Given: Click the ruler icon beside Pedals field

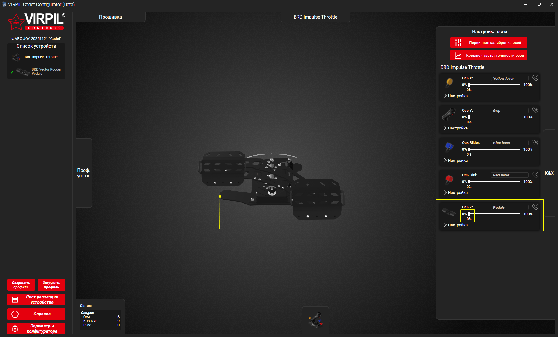Looking at the screenshot, I should [535, 207].
